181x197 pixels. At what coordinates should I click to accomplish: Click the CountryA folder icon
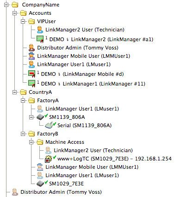(23, 92)
